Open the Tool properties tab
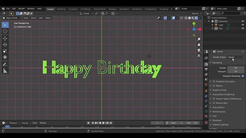Image resolution: width=246 pixels, height=138 pixels. coord(206,58)
